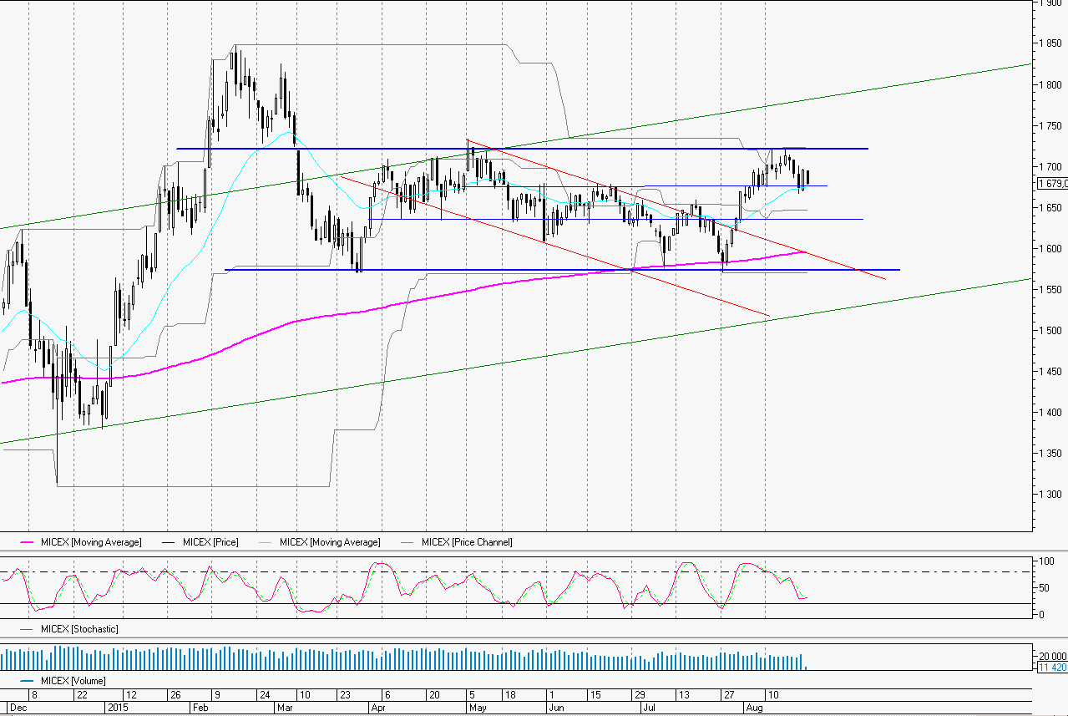Select the MICEX [Price Channel] legend entry
Image resolution: width=1068 pixels, height=716 pixels.
pyautogui.click(x=467, y=542)
